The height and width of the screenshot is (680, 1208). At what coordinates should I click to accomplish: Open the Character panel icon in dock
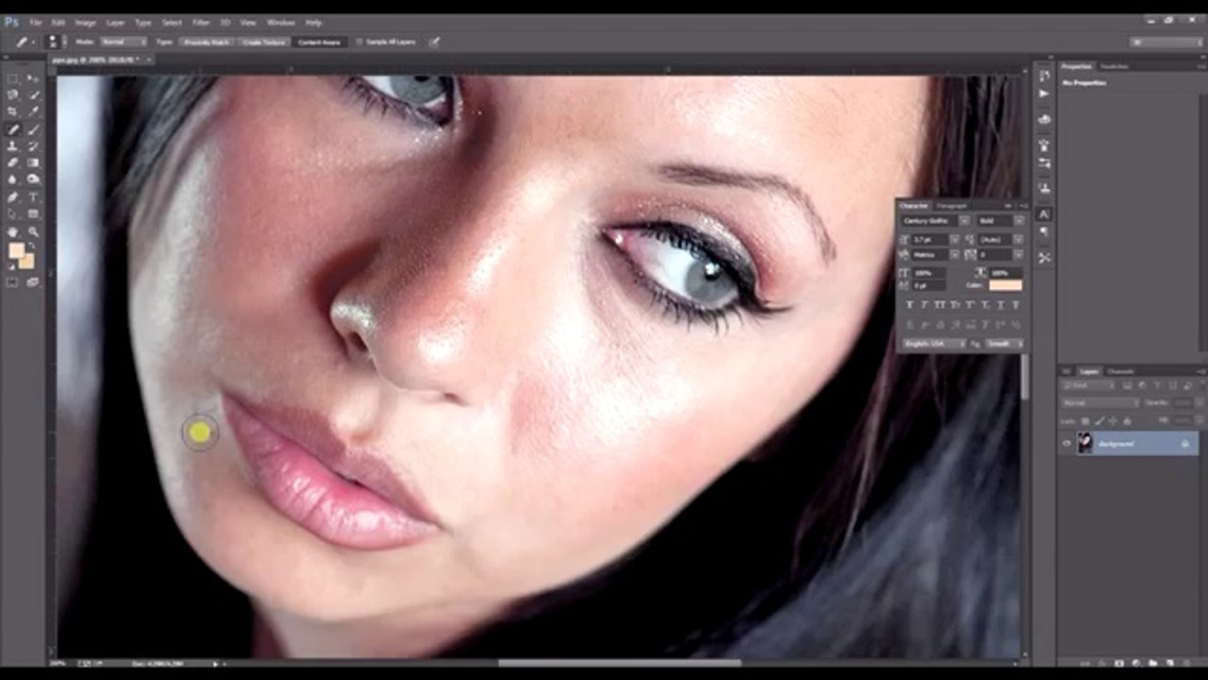pos(1044,214)
